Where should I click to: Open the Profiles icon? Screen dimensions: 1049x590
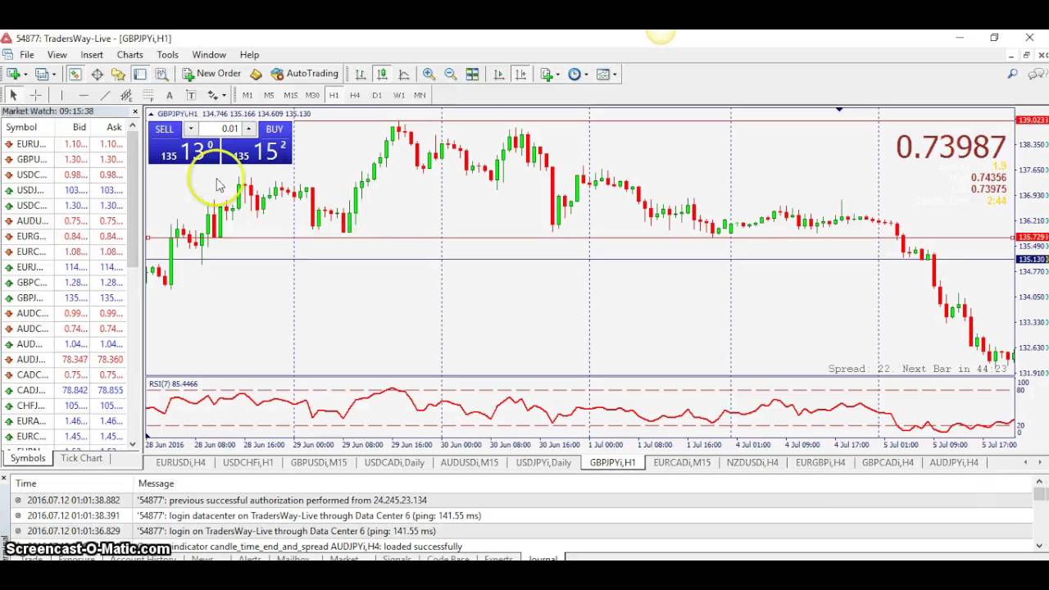pos(41,74)
